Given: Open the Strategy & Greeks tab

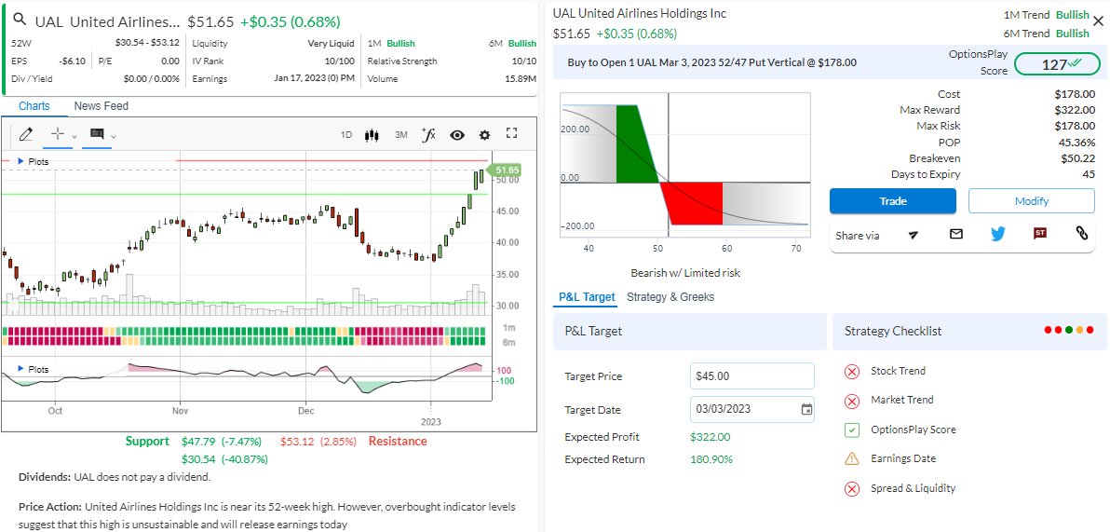Looking at the screenshot, I should click(x=670, y=297).
